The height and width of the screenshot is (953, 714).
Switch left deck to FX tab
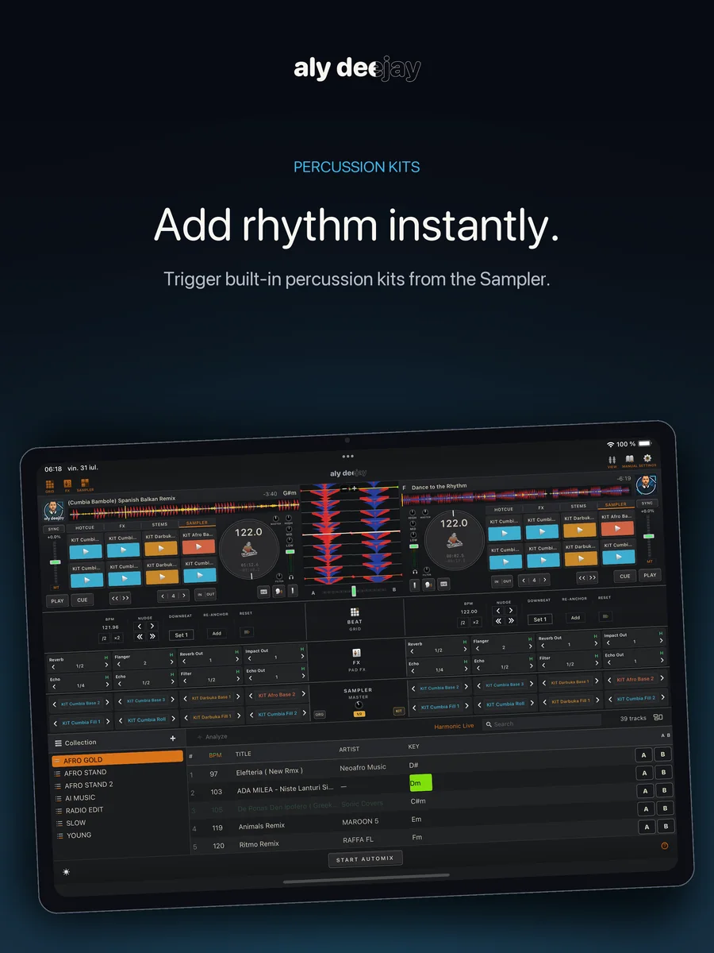[x=122, y=526]
